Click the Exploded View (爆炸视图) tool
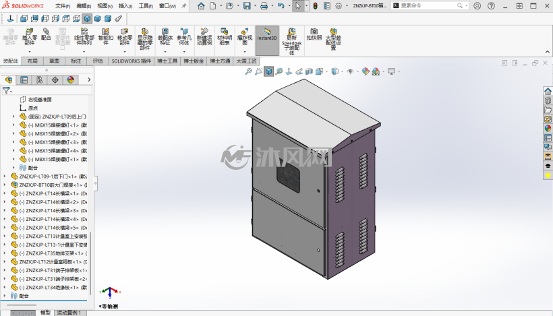The image size is (553, 316). [x=244, y=36]
